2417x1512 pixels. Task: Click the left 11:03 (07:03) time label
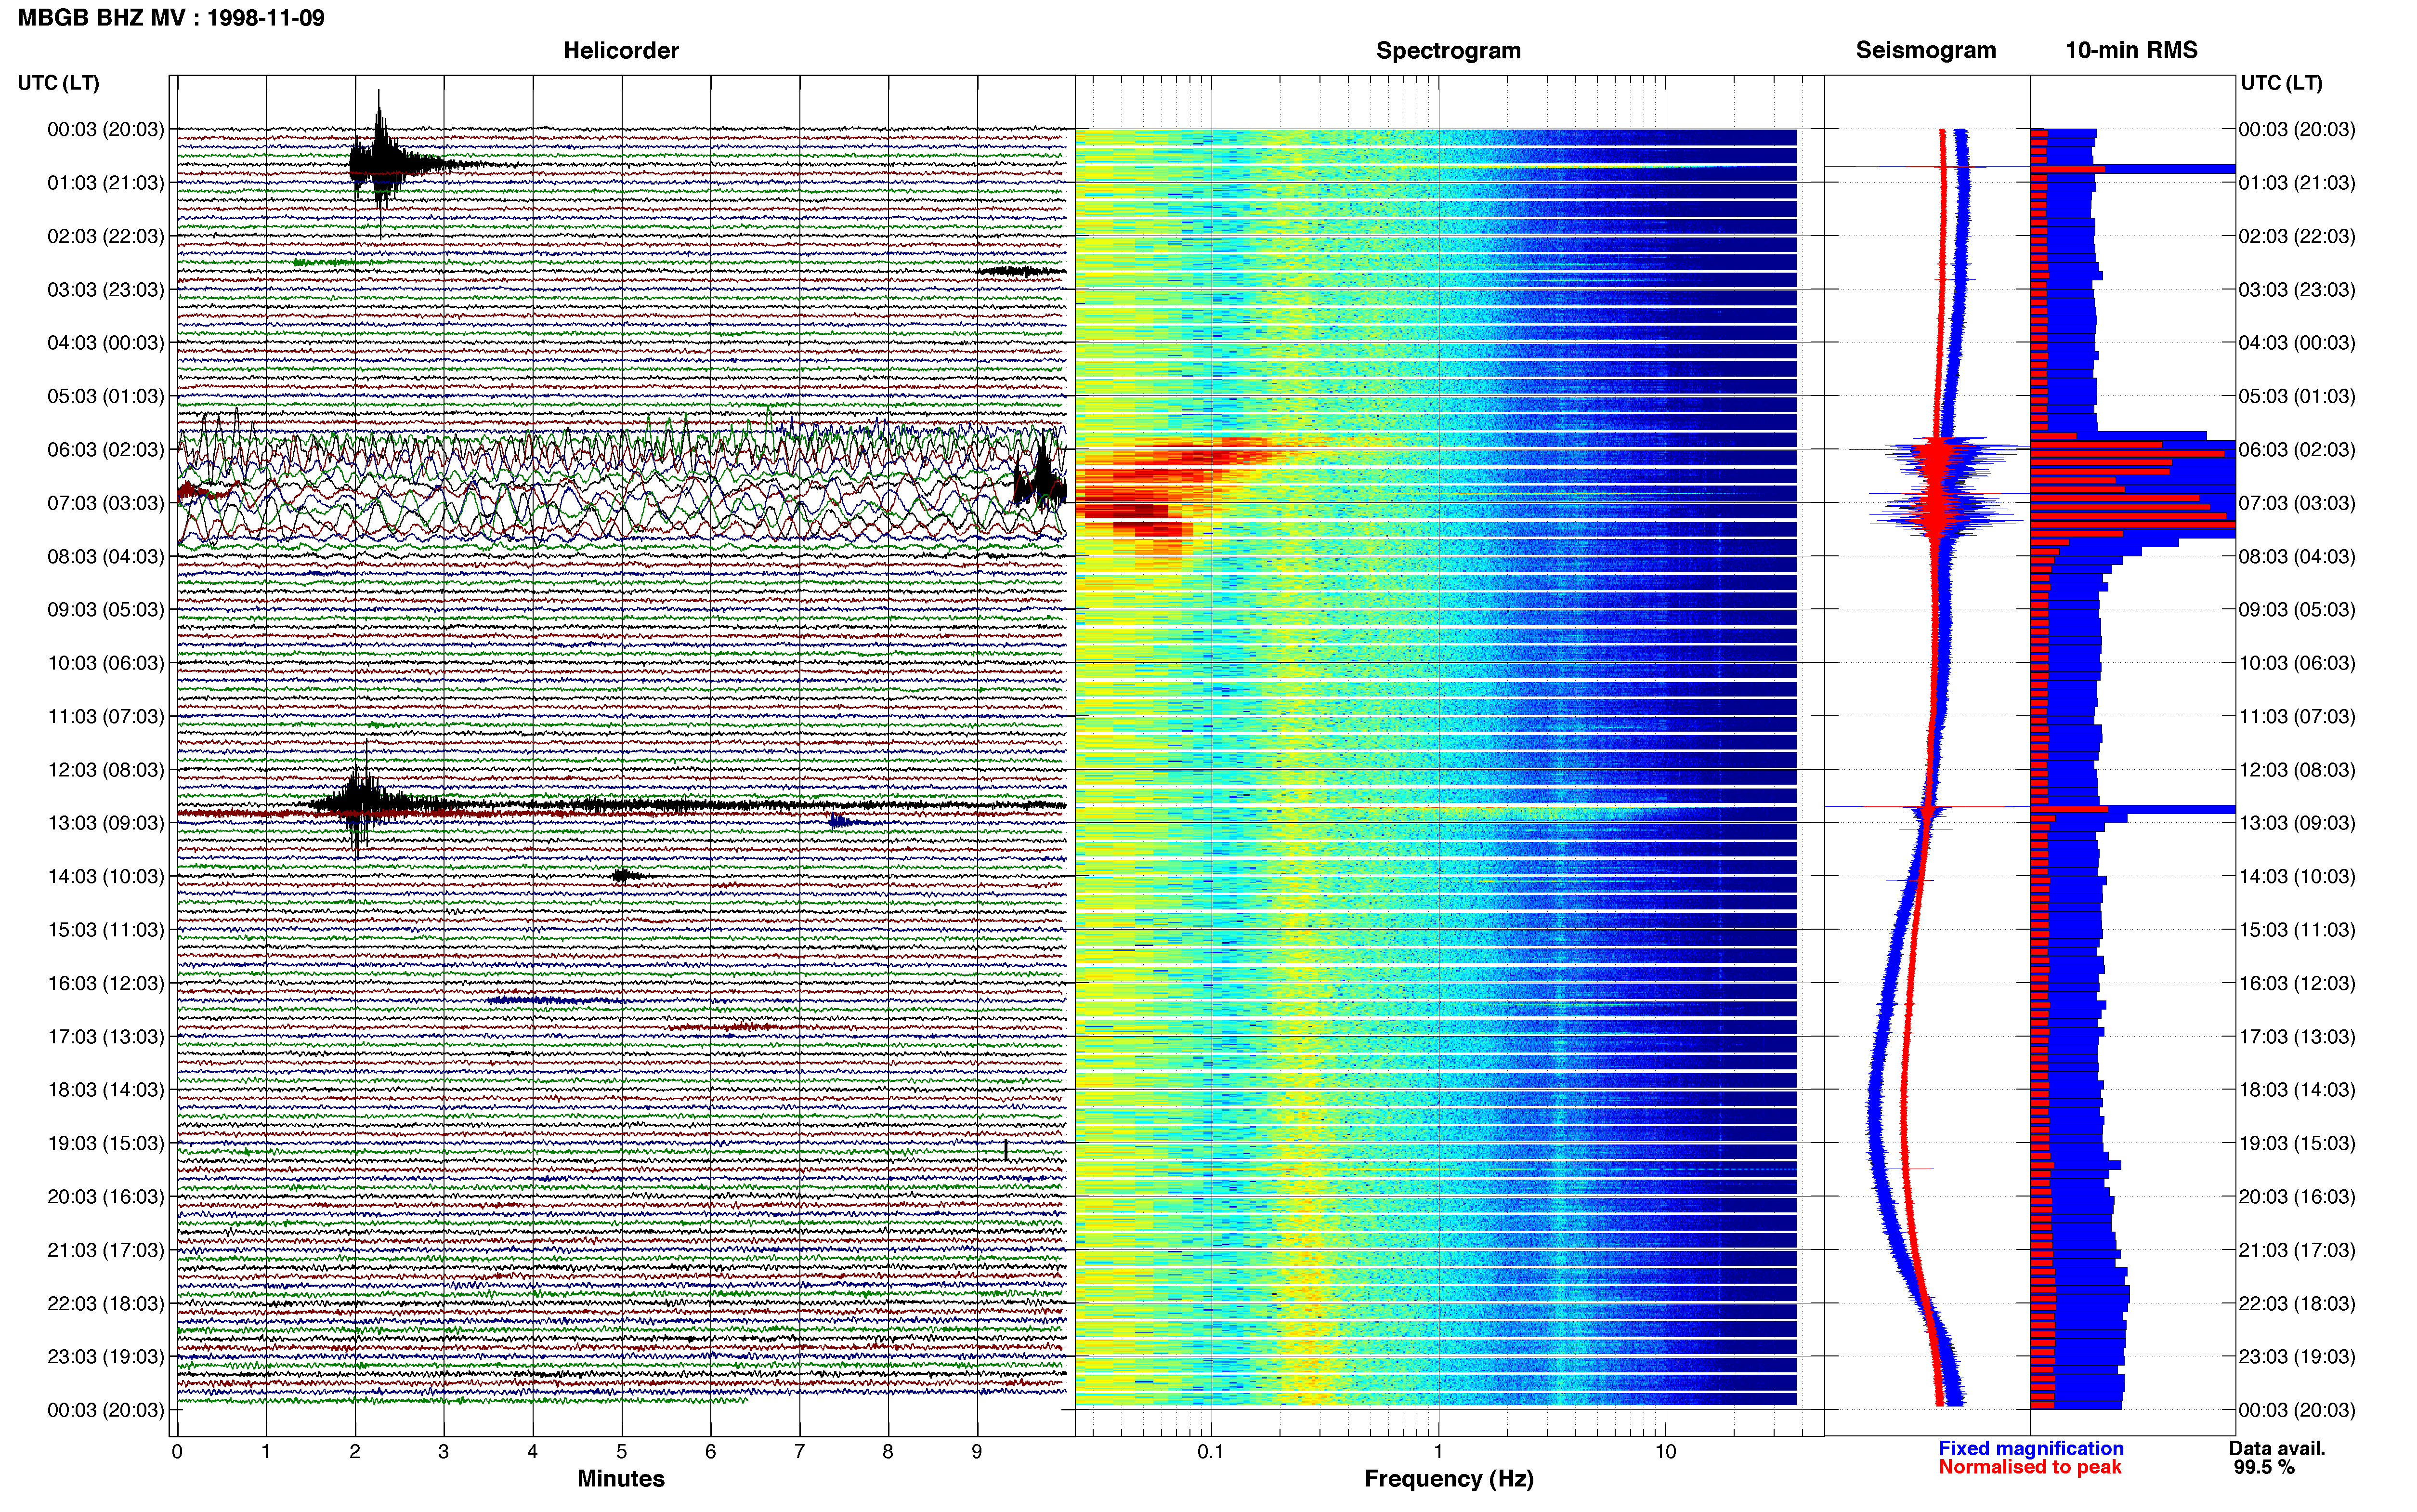[106, 716]
